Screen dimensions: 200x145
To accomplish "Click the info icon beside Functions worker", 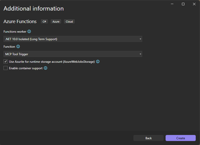I will point(29,31).
